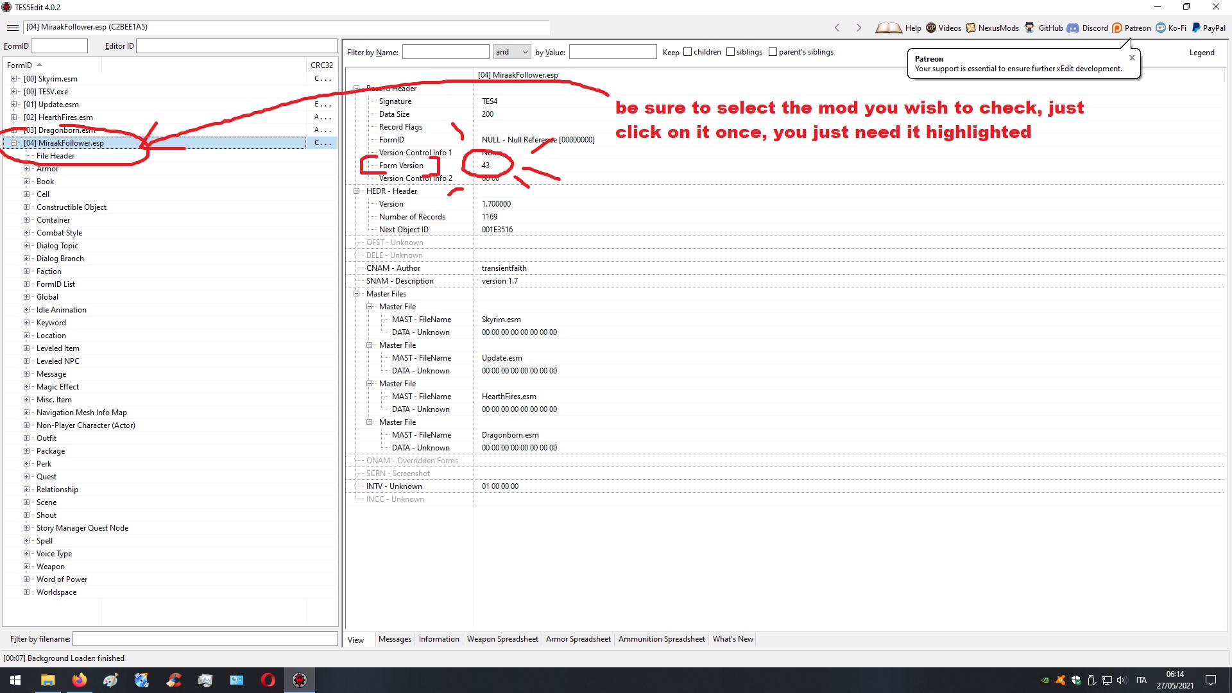
Task: Expand the Non-Player Character (Actor) group
Action: coord(26,425)
